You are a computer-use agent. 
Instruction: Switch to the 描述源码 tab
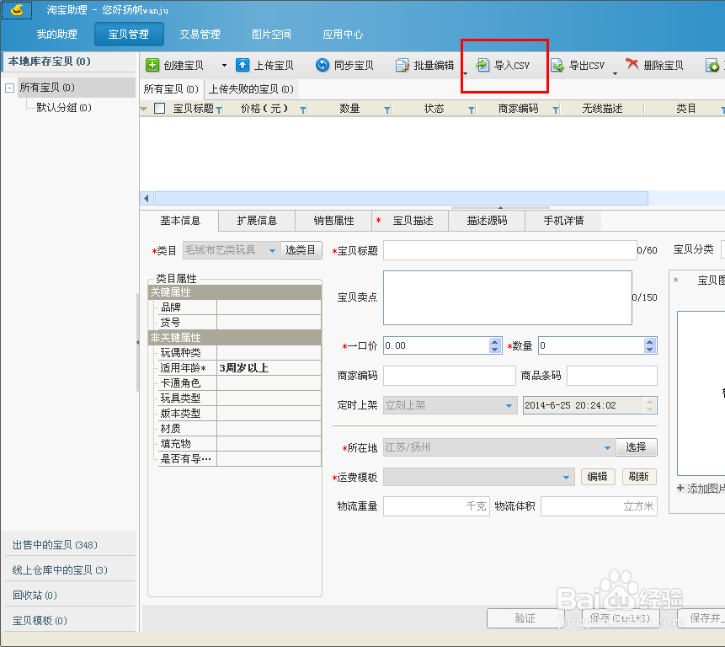(x=487, y=221)
